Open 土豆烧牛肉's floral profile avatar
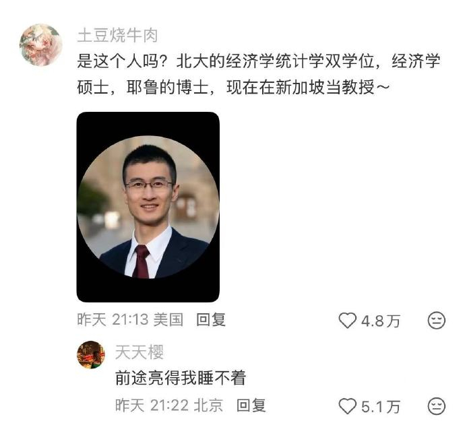This screenshot has width=465, height=423. (40, 44)
